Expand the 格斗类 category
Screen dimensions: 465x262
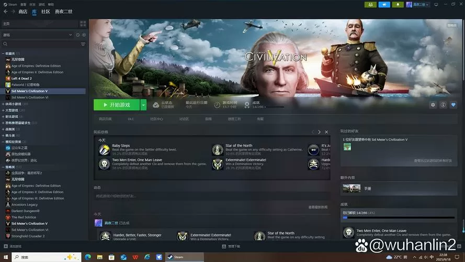tap(3, 136)
